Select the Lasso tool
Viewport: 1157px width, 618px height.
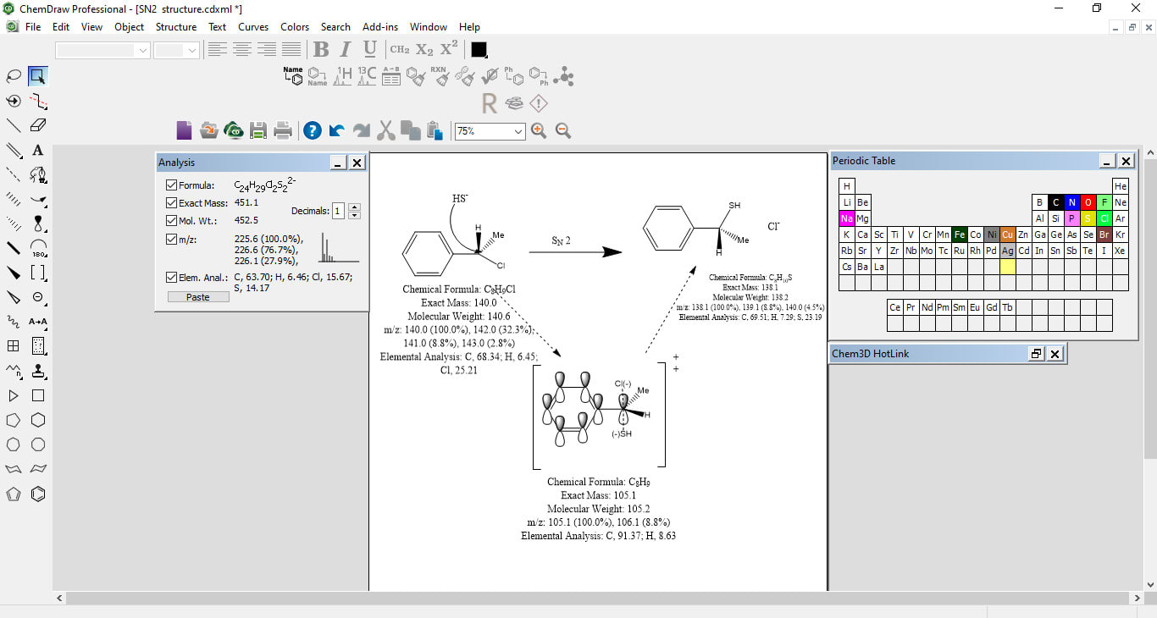(x=14, y=76)
